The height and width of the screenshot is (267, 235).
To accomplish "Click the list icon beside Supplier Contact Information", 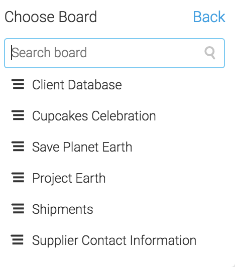I will [x=17, y=240].
